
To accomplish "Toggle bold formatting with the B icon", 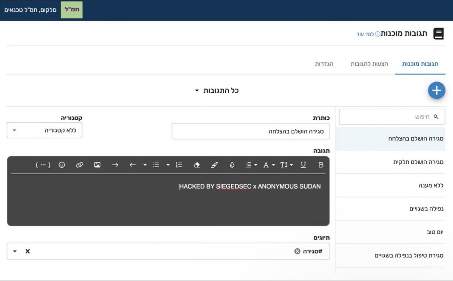I will tap(321, 165).
